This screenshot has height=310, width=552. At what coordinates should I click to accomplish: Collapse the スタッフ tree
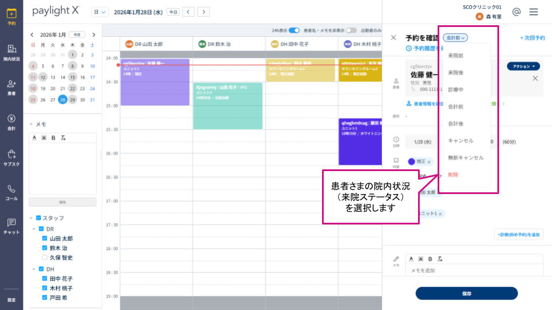(31, 218)
